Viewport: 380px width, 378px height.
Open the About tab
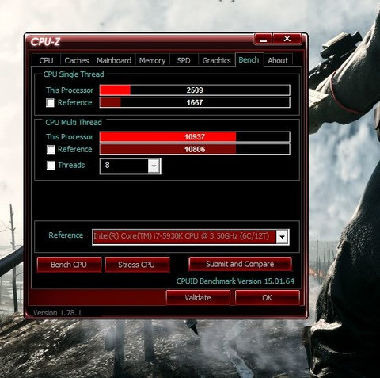pyautogui.click(x=278, y=60)
